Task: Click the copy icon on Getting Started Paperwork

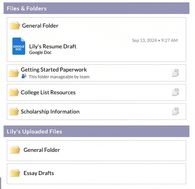Action: [x=175, y=73]
